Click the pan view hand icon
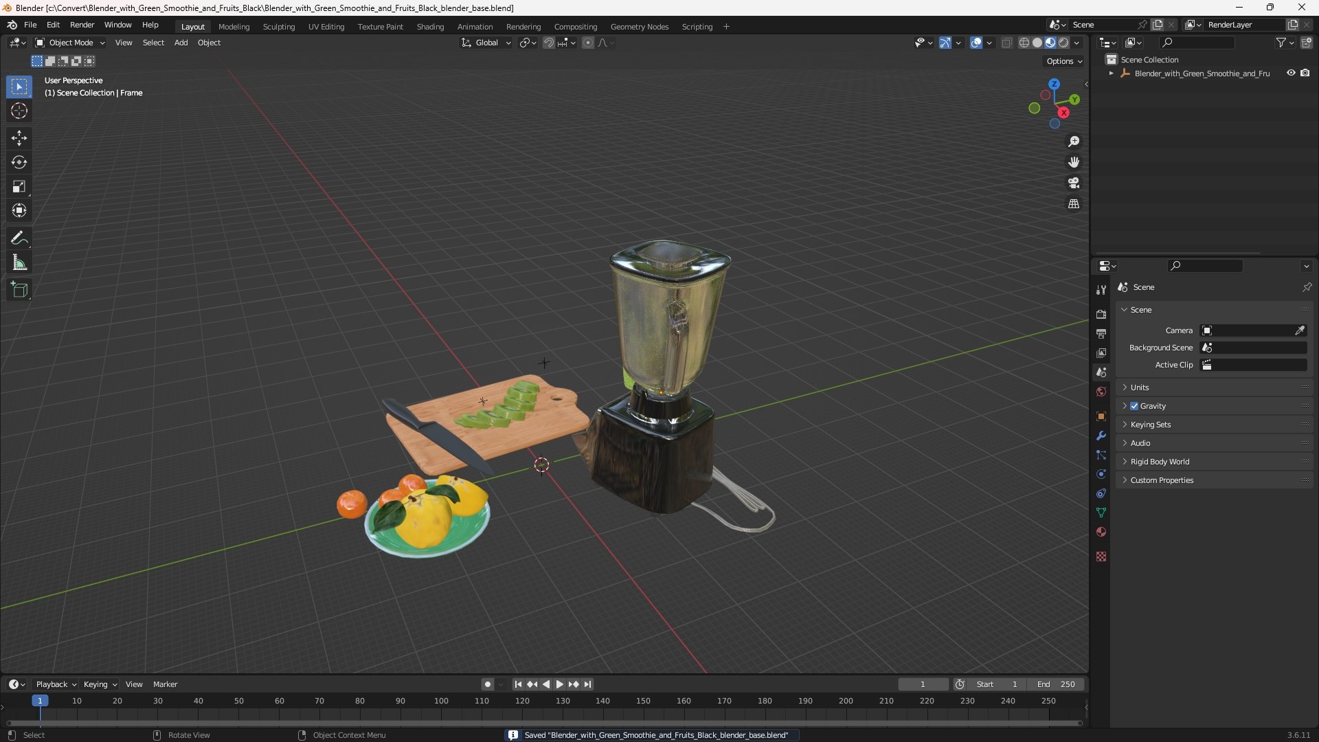This screenshot has width=1319, height=742. tap(1074, 162)
